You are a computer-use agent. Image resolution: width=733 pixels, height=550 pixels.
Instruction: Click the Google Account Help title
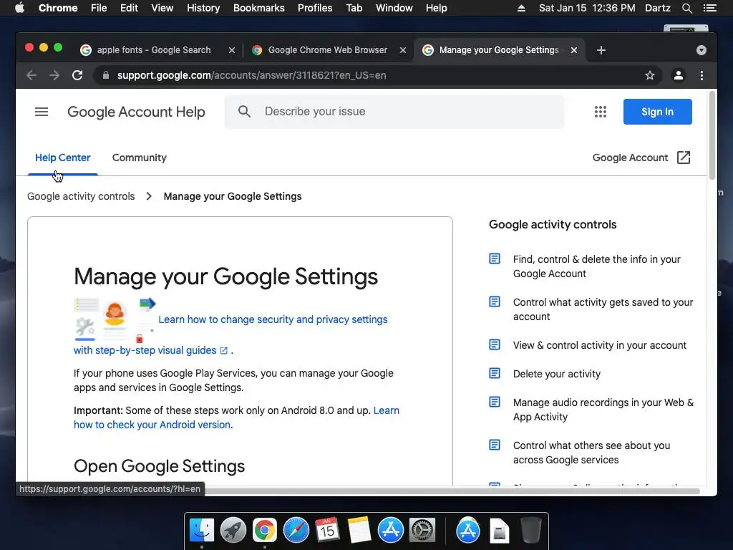point(136,112)
